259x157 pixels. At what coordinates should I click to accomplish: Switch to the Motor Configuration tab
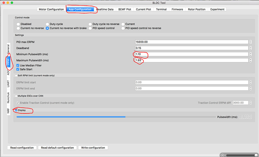pos(51,9)
